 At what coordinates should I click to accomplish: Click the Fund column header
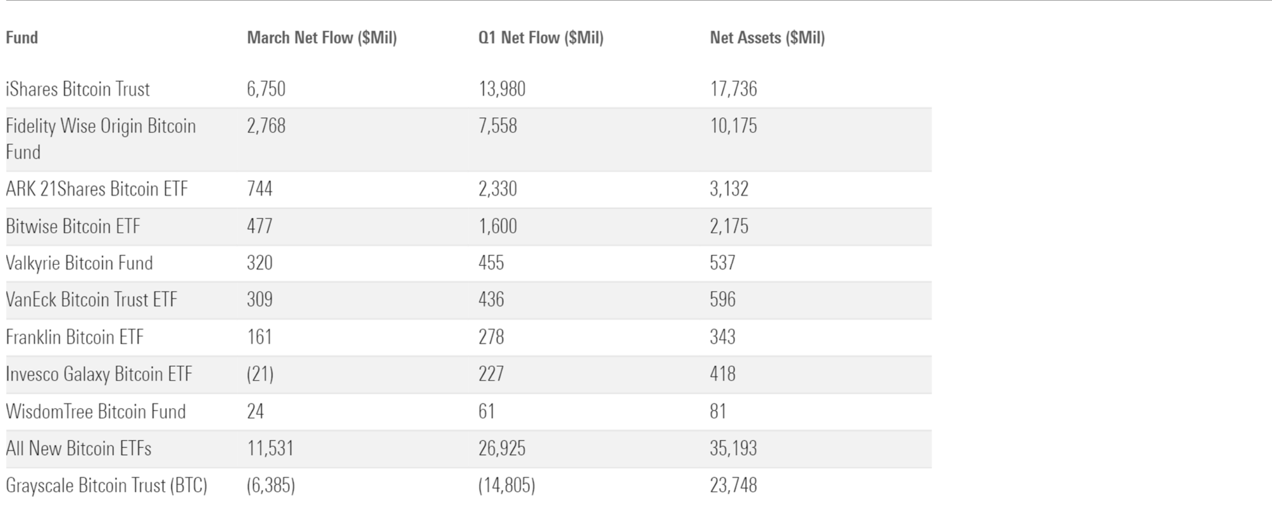point(22,38)
